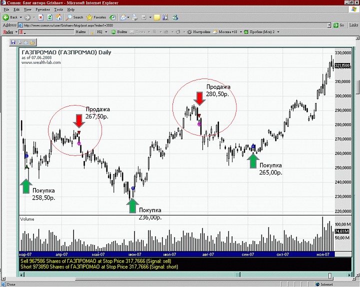This screenshot has width=360, height=287.
Task: Expand the Edit button dropdown arrow
Action: tap(150, 17)
